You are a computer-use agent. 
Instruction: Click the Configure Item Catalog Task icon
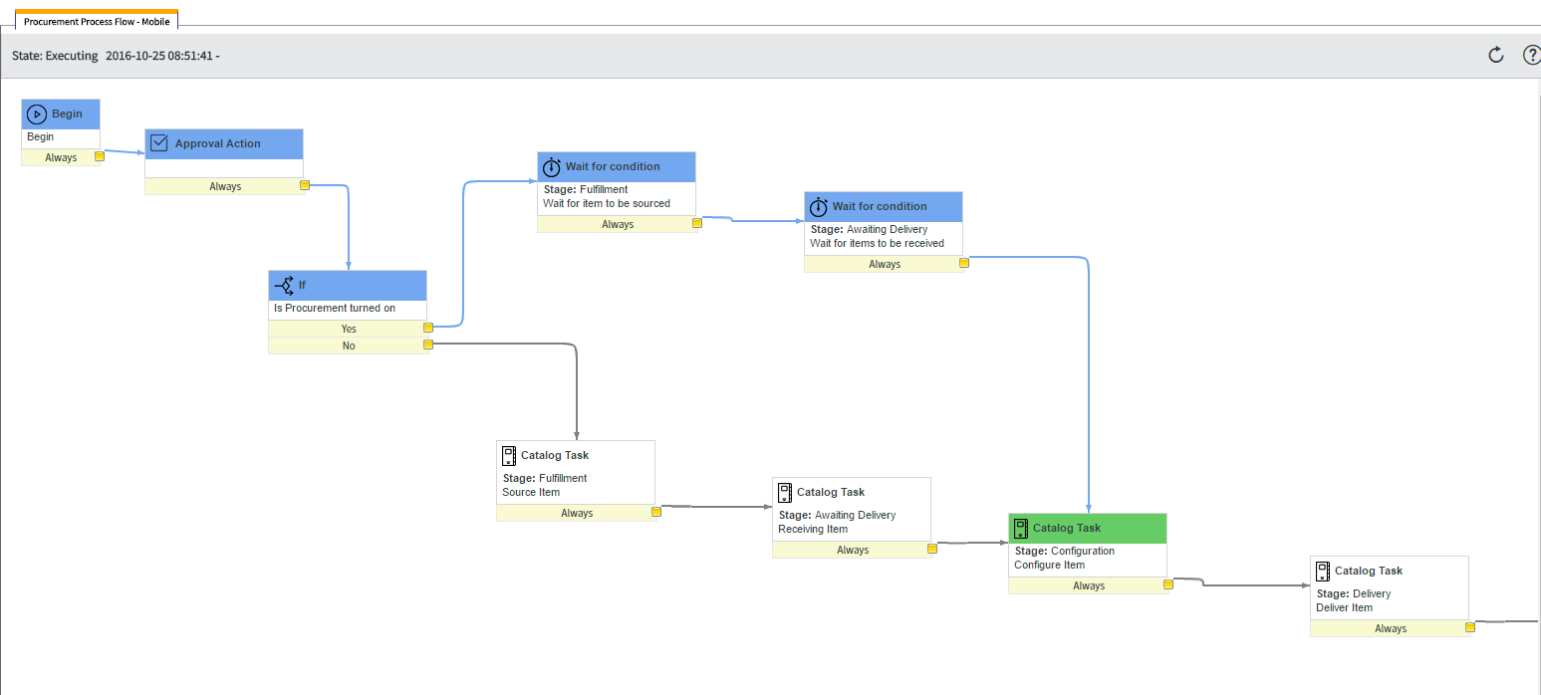click(1020, 528)
